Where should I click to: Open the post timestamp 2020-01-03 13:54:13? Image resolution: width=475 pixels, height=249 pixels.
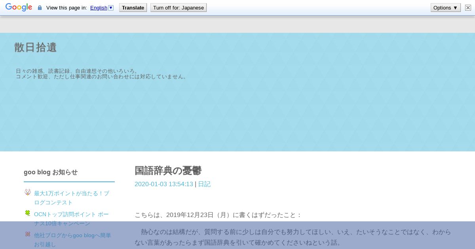pos(164,184)
